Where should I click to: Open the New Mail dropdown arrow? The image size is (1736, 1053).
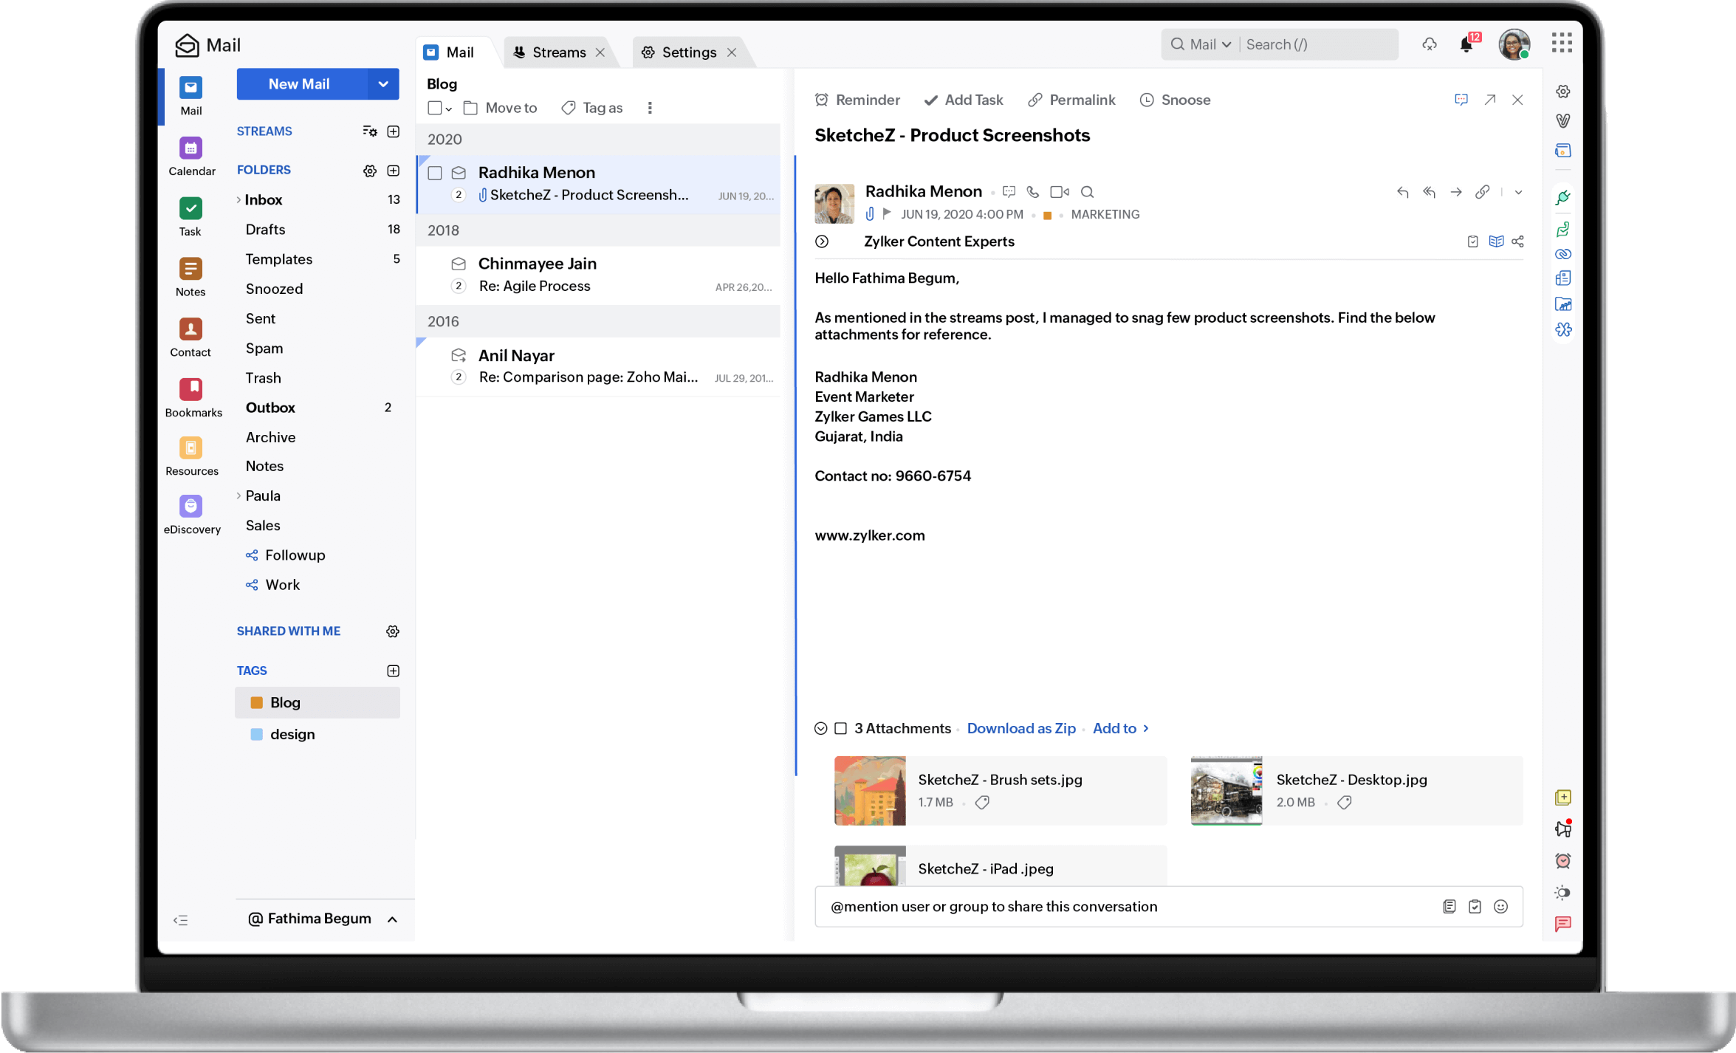click(x=383, y=84)
